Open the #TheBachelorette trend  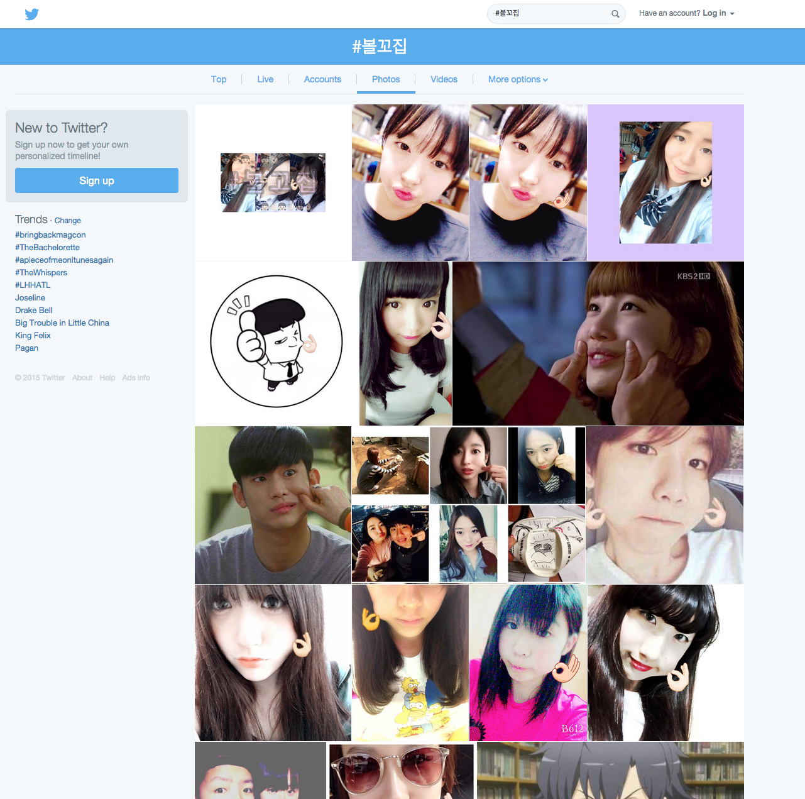[47, 248]
